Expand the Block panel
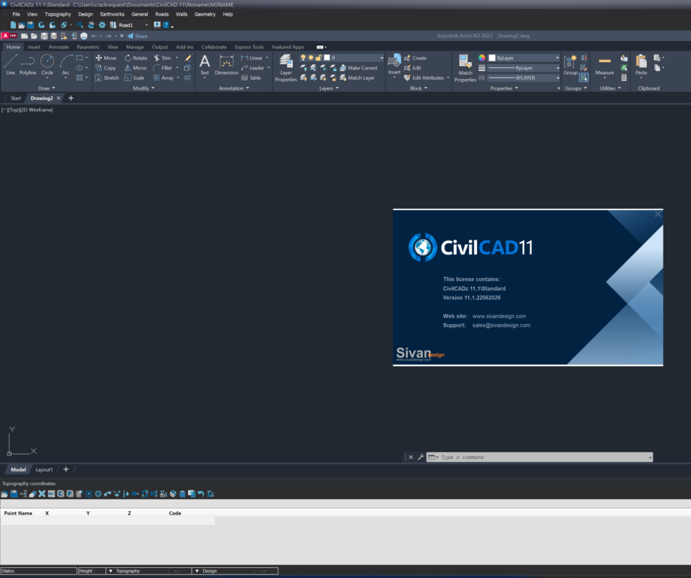 418,88
